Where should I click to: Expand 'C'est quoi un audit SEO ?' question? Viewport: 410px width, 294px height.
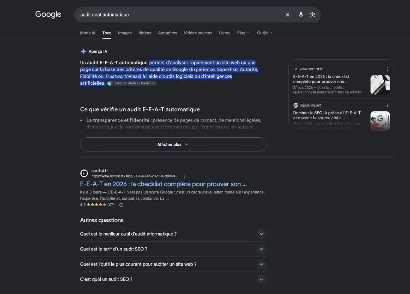(x=173, y=279)
